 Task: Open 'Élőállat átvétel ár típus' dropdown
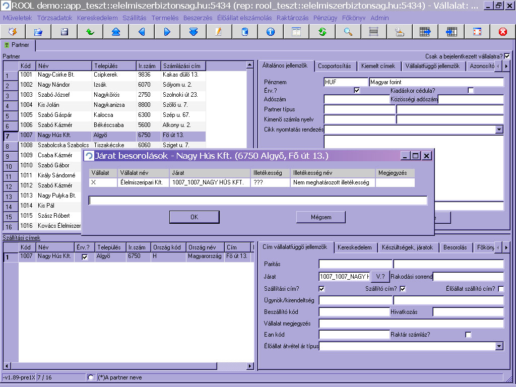(x=499, y=346)
